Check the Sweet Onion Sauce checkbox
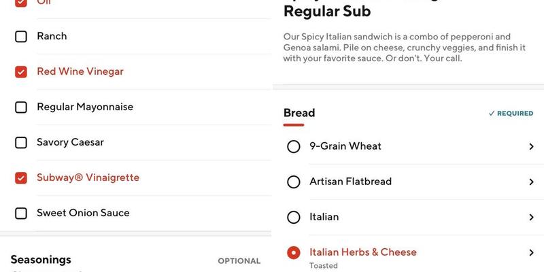Viewport: 544px width, 272px height. click(x=21, y=213)
